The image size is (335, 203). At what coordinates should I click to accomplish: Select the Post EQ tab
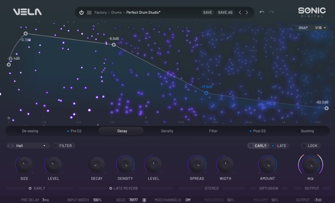(x=259, y=131)
